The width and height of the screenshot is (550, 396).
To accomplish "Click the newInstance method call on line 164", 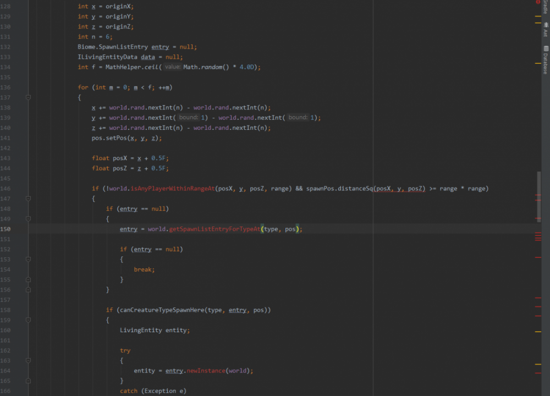I will click(x=206, y=371).
